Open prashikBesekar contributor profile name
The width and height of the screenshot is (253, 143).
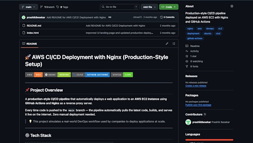coord(202,122)
